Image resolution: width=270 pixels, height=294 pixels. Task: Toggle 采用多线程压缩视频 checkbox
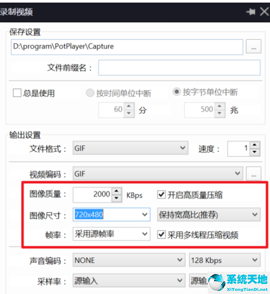coord(162,234)
